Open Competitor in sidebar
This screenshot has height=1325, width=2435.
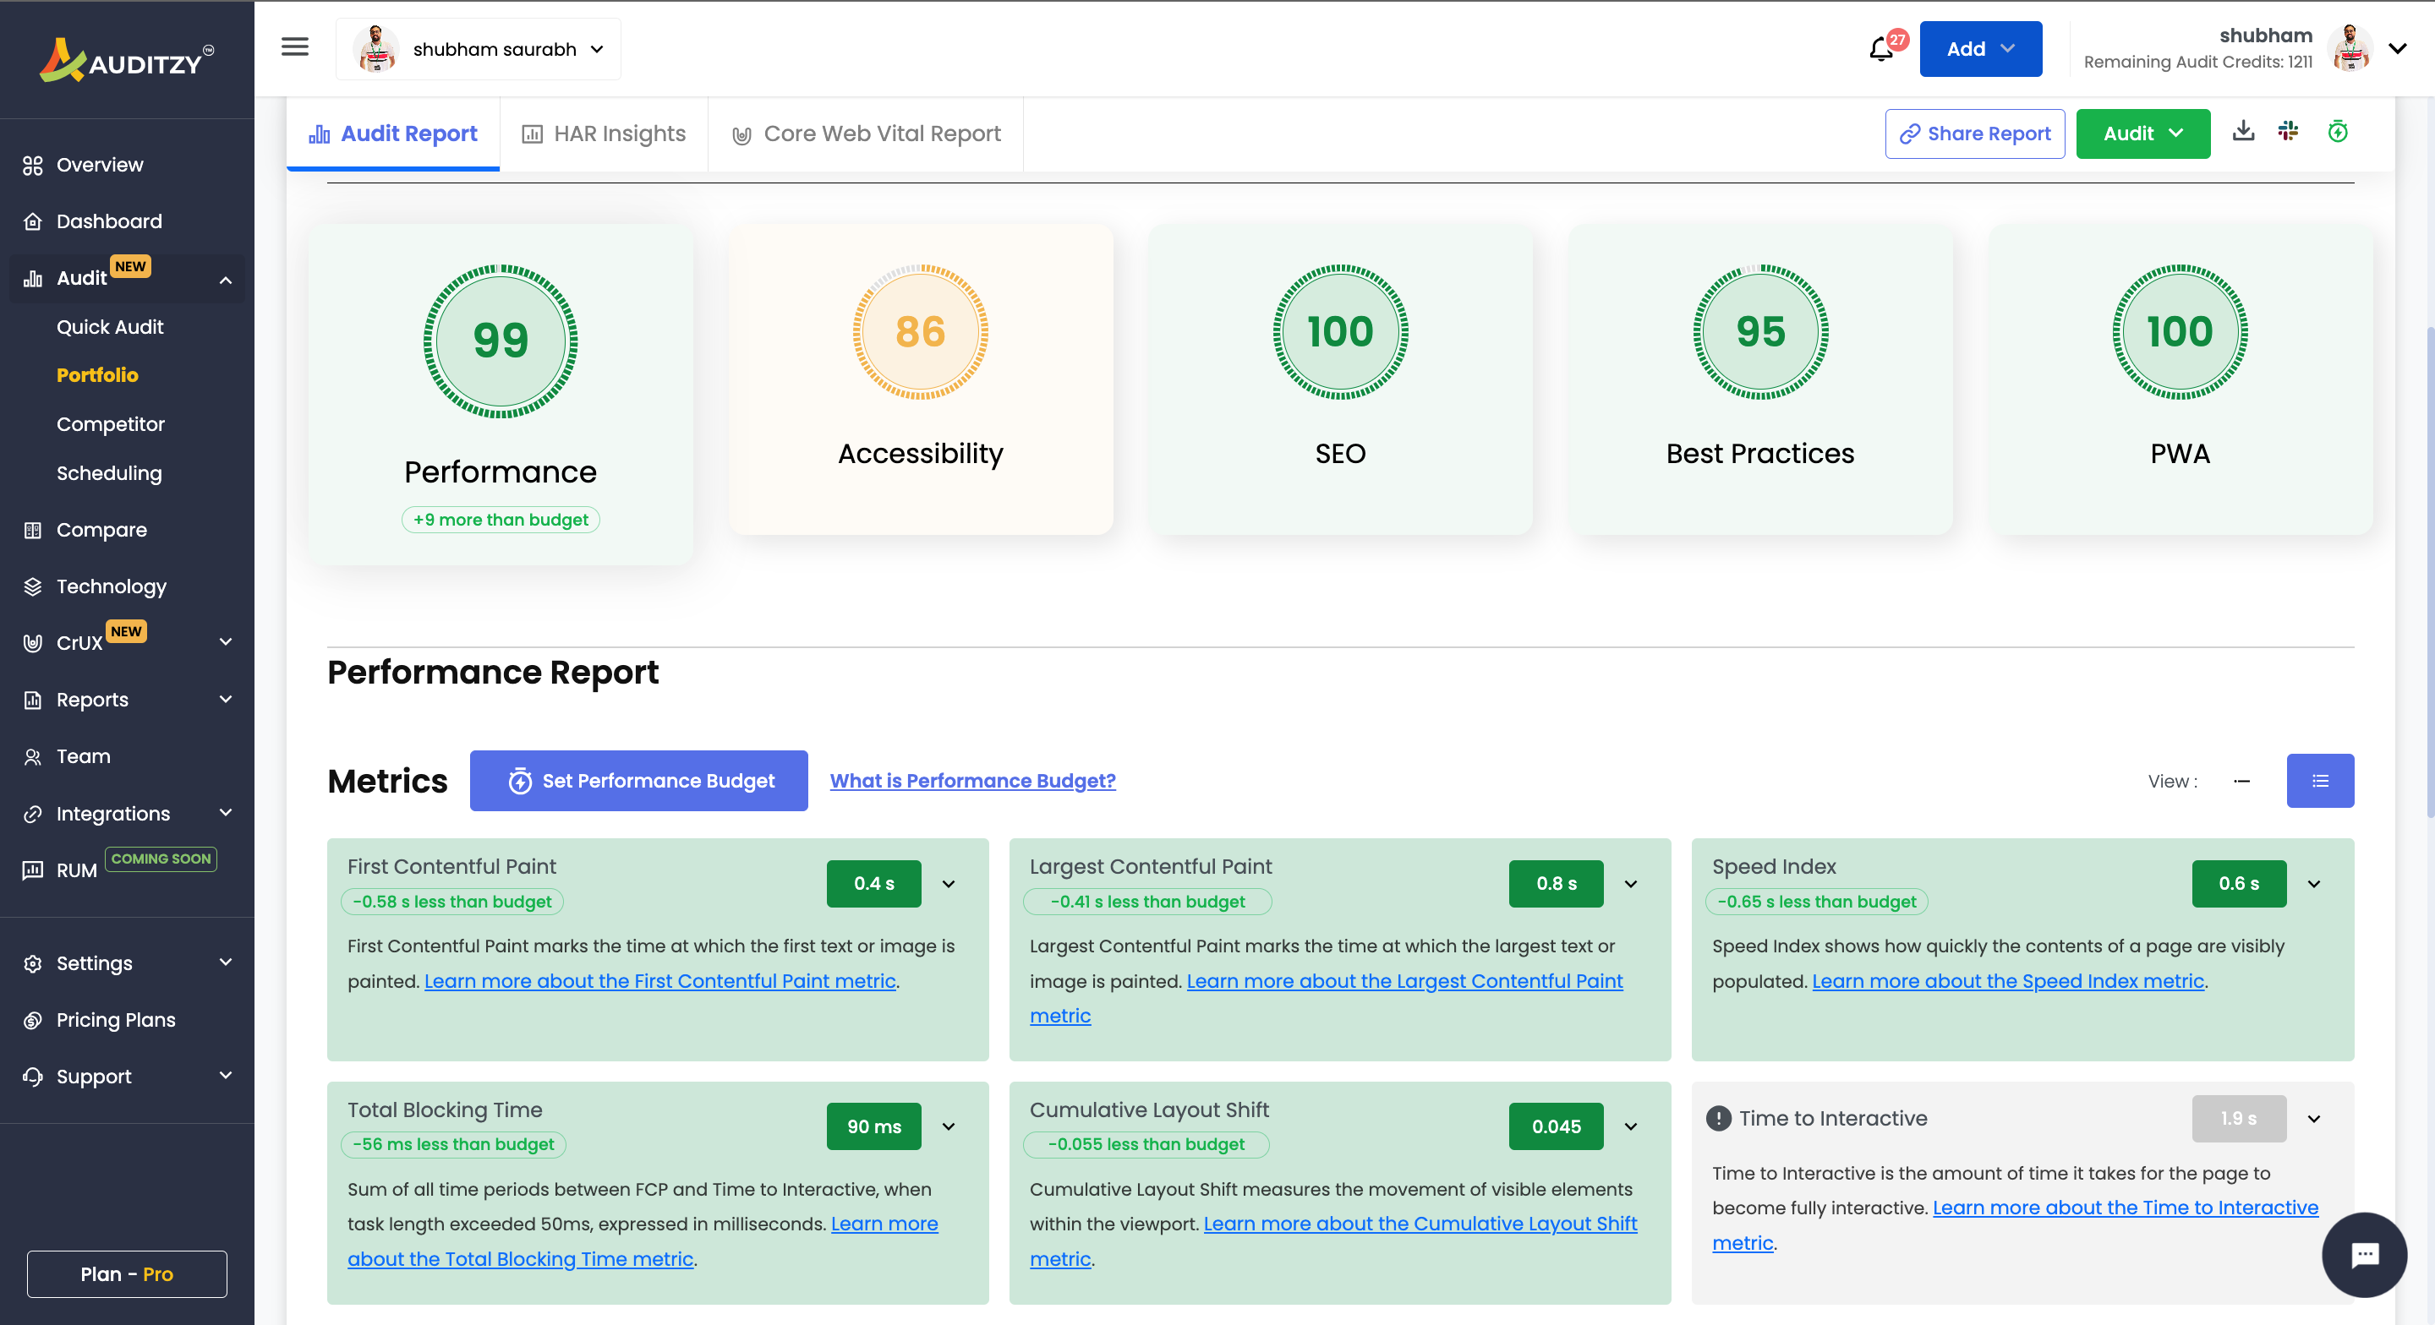click(x=111, y=424)
